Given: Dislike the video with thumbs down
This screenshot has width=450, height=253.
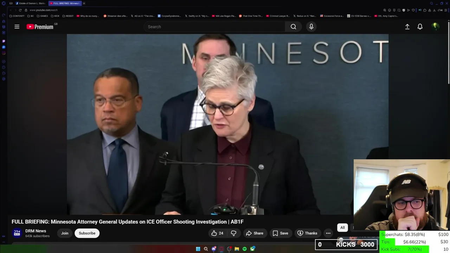Looking at the screenshot, I should pos(233,233).
